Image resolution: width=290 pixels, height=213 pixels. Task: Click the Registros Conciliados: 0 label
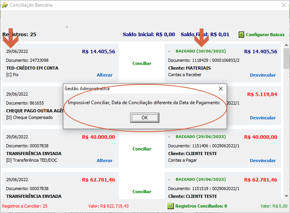pos(201,206)
